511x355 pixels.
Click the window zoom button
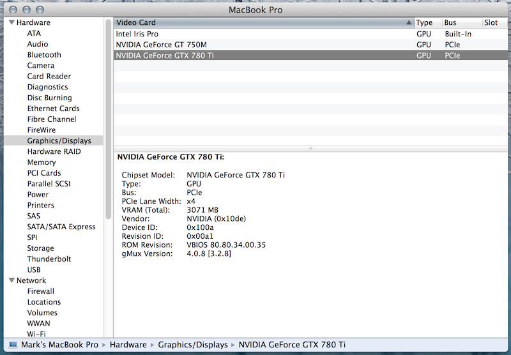pos(40,10)
